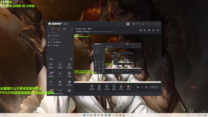Click the room ID 5066138

click(102, 31)
